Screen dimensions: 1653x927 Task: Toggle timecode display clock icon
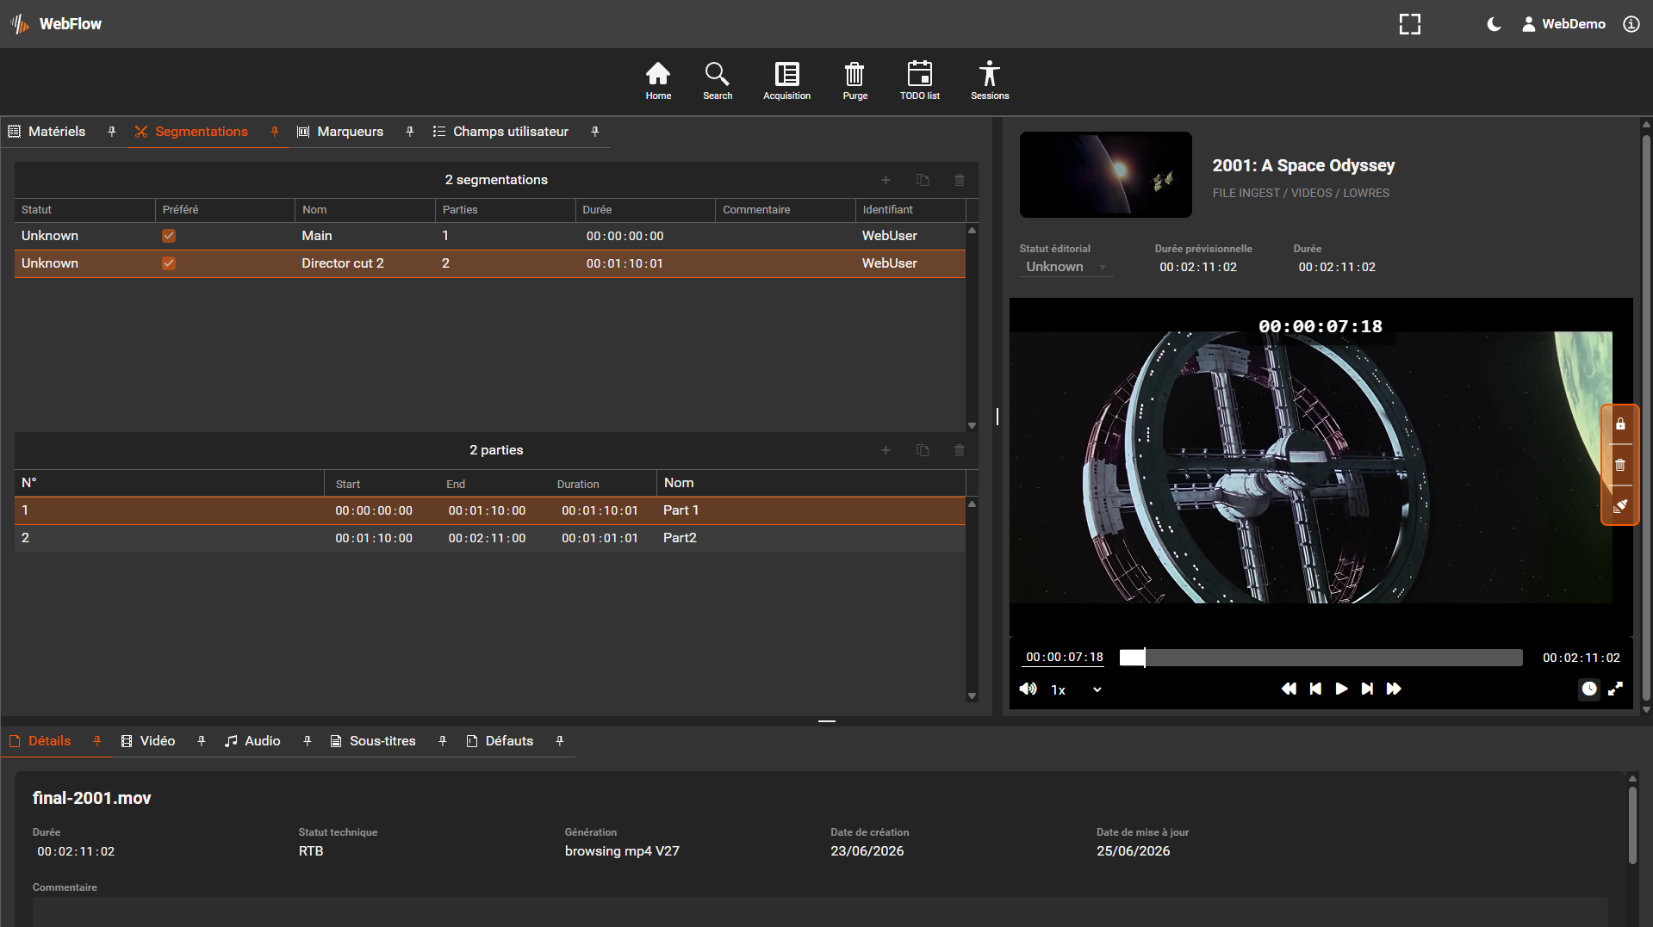(1589, 689)
